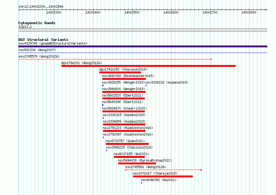
Task: Click the red nsv1071017 variant bar
Action: point(163,176)
